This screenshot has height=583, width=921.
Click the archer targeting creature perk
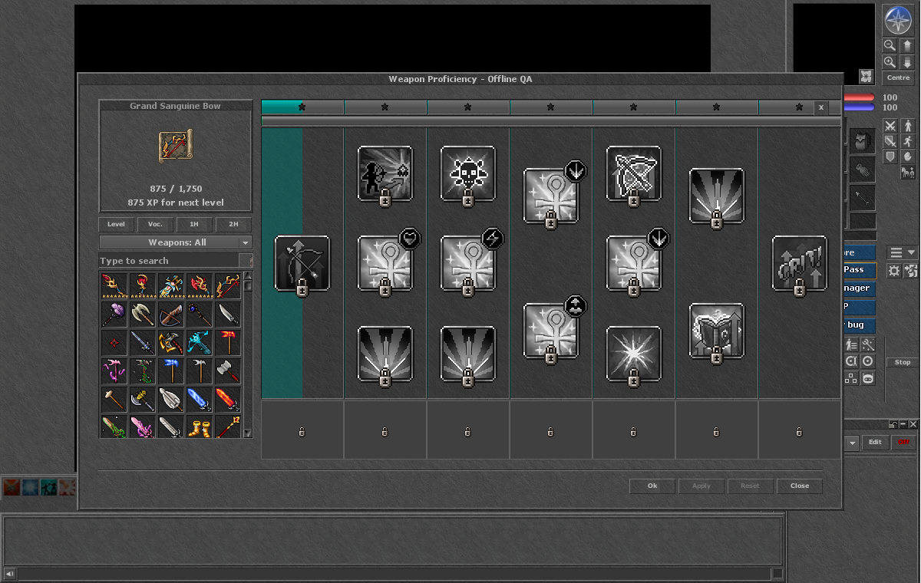click(x=385, y=173)
